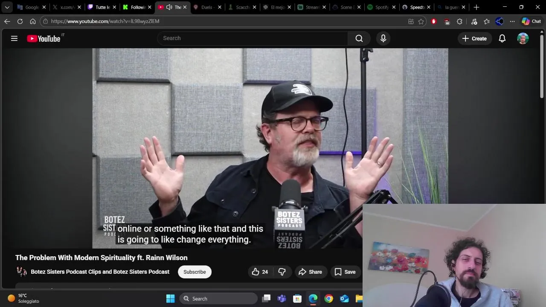Viewport: 546px width, 307px height.
Task: Click the Microsoft Edge taskbar icon
Action: (313, 299)
